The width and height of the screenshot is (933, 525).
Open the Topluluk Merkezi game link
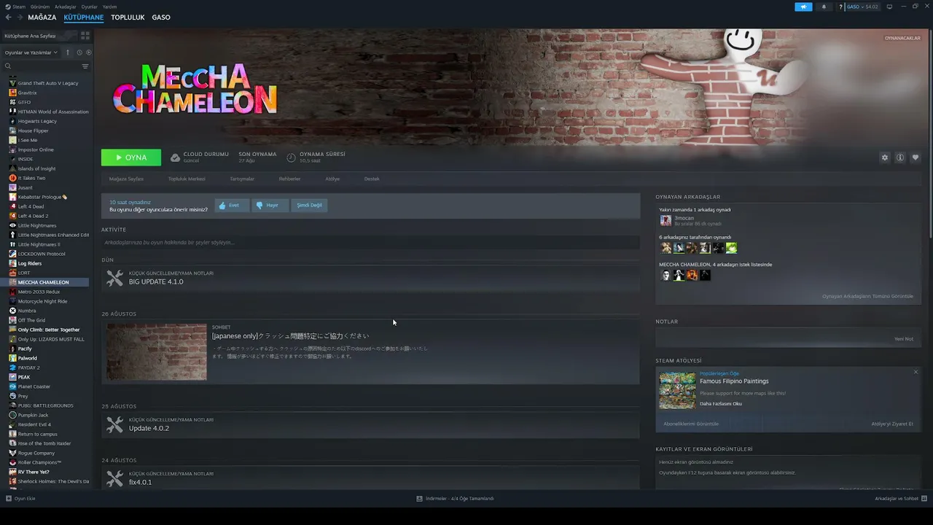pos(187,179)
